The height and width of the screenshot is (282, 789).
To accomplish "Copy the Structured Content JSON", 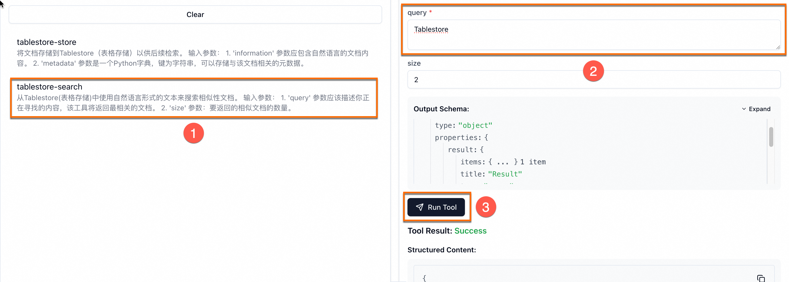I will click(761, 278).
